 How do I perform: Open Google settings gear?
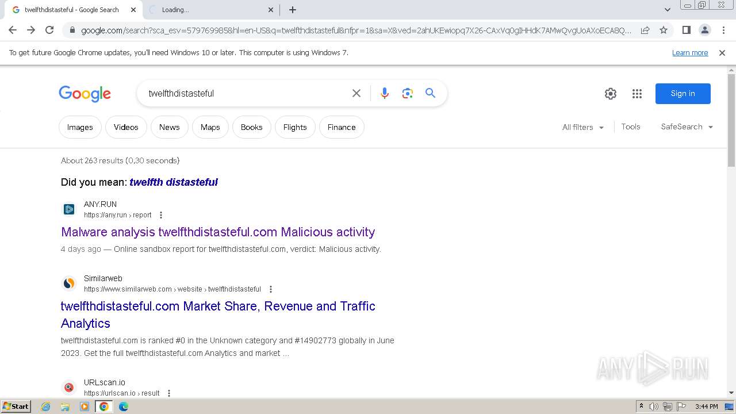coord(611,94)
